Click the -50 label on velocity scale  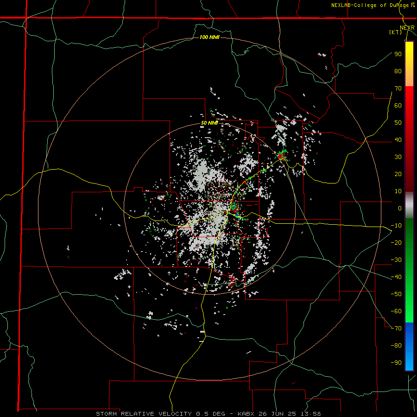[x=396, y=294]
